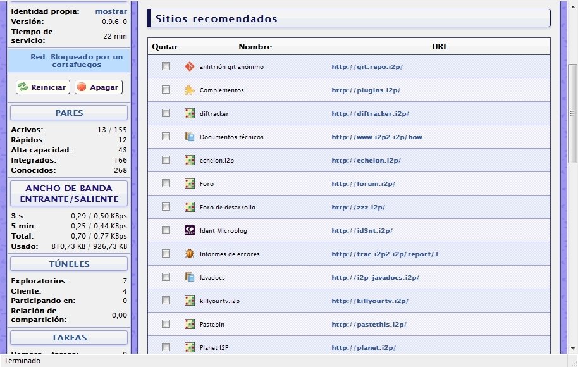Open http://i2p-javadocs.i2p/ link
Image resolution: width=578 pixels, height=367 pixels.
(375, 277)
